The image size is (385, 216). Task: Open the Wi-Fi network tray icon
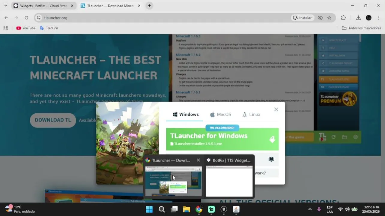[340, 209]
